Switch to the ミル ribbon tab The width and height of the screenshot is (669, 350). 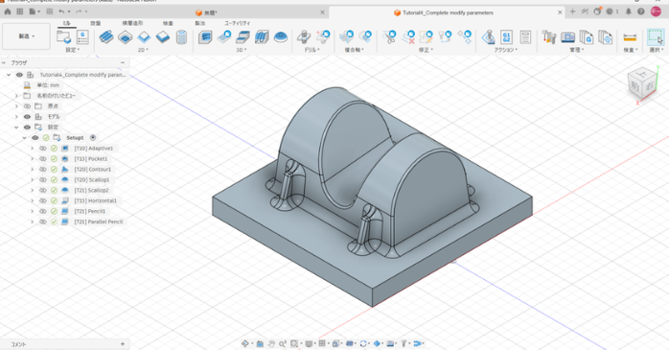click(66, 23)
